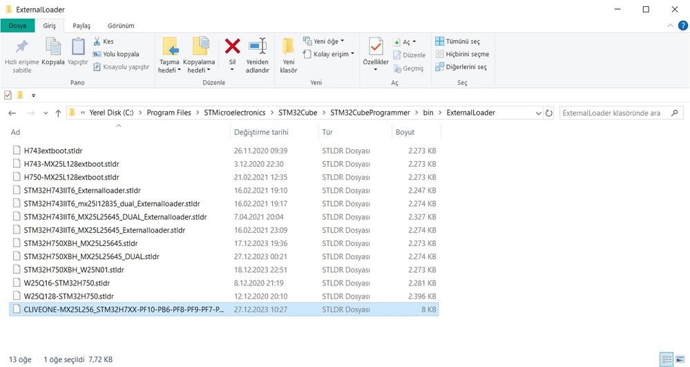Switch to details view in status bar
This screenshot has height=367, width=690.
click(667, 359)
